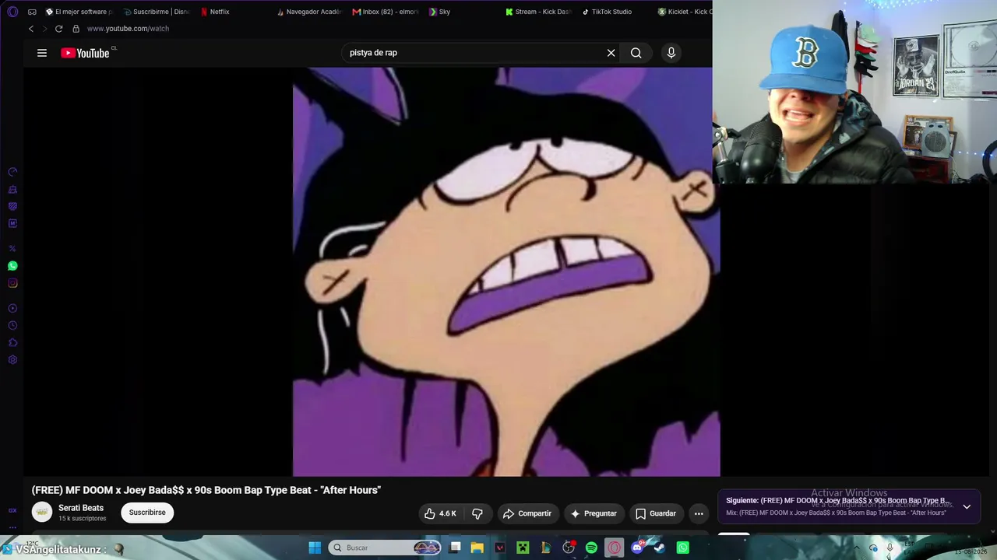Open the 'Siguiente' next video title
The image size is (997, 560).
point(838,501)
